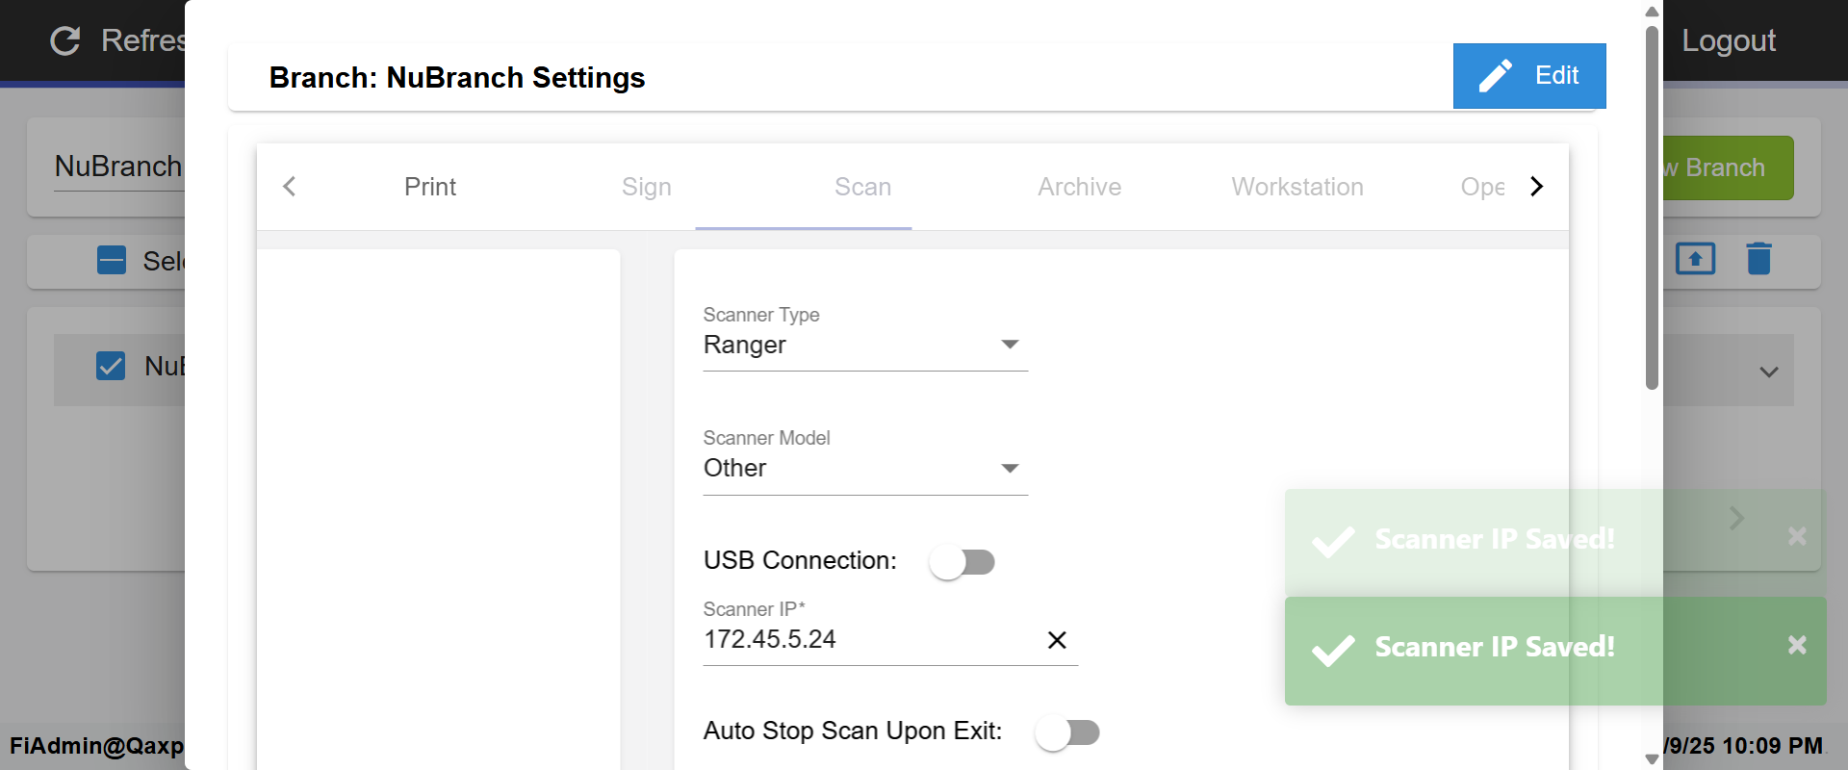Screen dimensions: 1848x770
Task: Click the trash delete icon
Action: [x=1758, y=259]
